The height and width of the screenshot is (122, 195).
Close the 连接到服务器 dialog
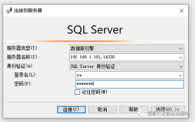point(182,11)
